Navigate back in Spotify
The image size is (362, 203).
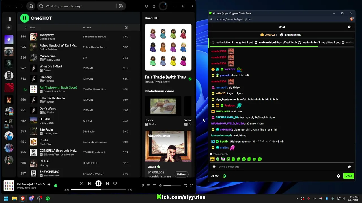[16, 6]
